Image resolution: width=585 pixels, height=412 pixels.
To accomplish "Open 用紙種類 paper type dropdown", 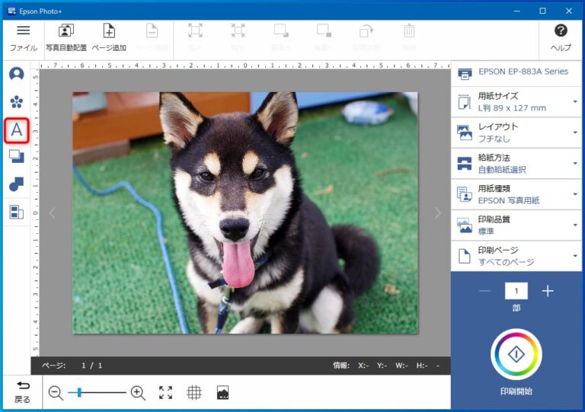I will coord(516,194).
